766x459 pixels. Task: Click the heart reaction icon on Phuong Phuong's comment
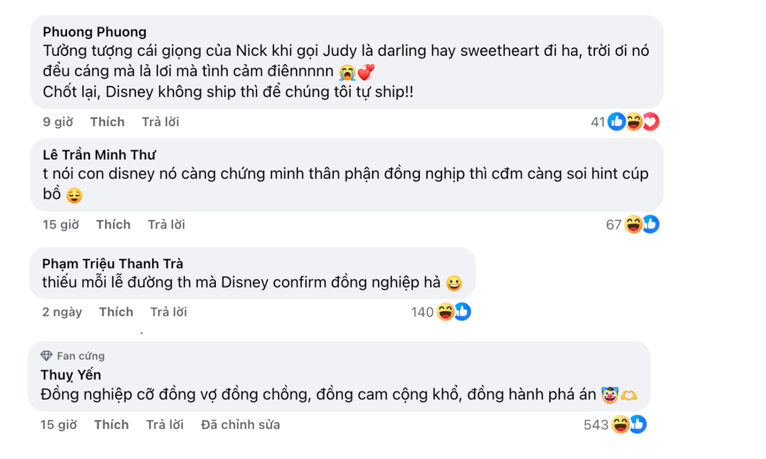(x=651, y=122)
